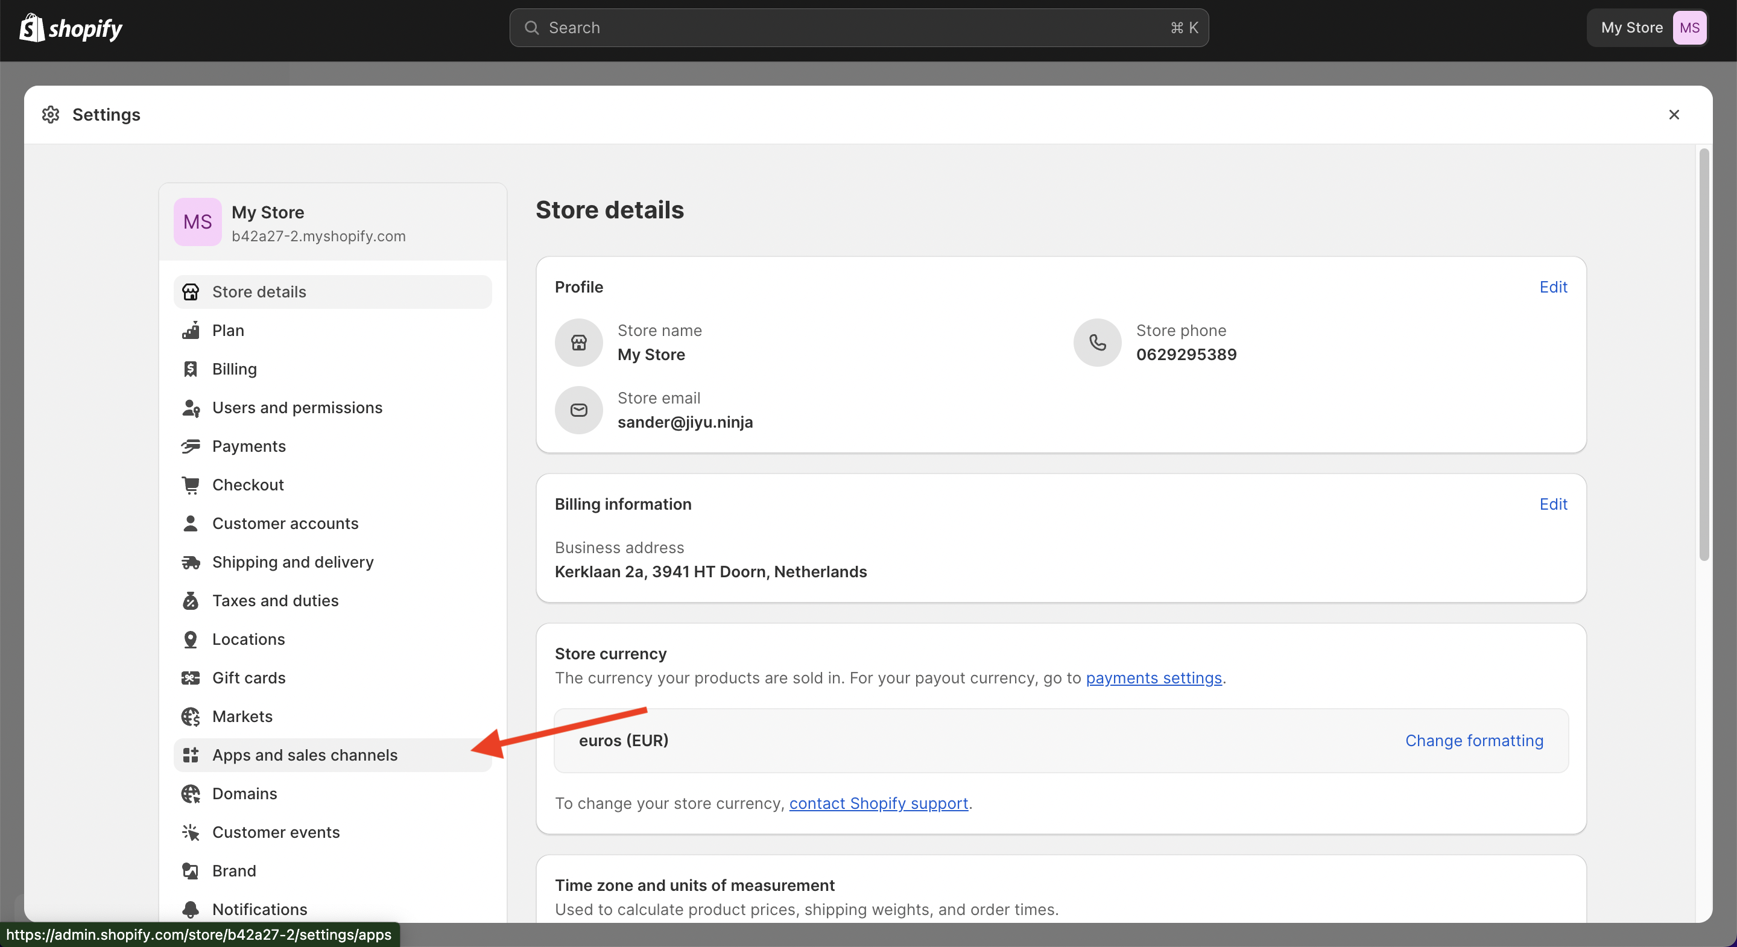Click the Plan icon in sidebar
Viewport: 1737px width, 947px height.
191,331
